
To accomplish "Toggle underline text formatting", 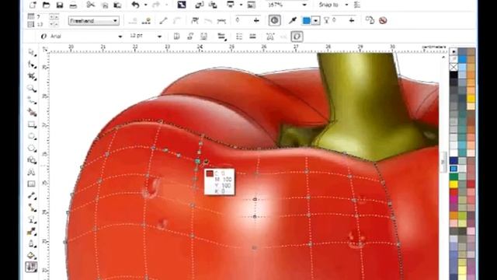I will click(x=203, y=37).
